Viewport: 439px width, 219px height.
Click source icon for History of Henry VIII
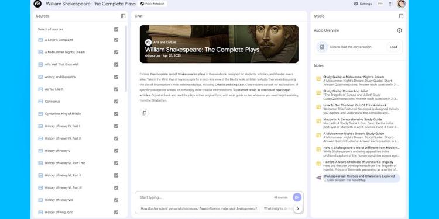click(x=40, y=200)
